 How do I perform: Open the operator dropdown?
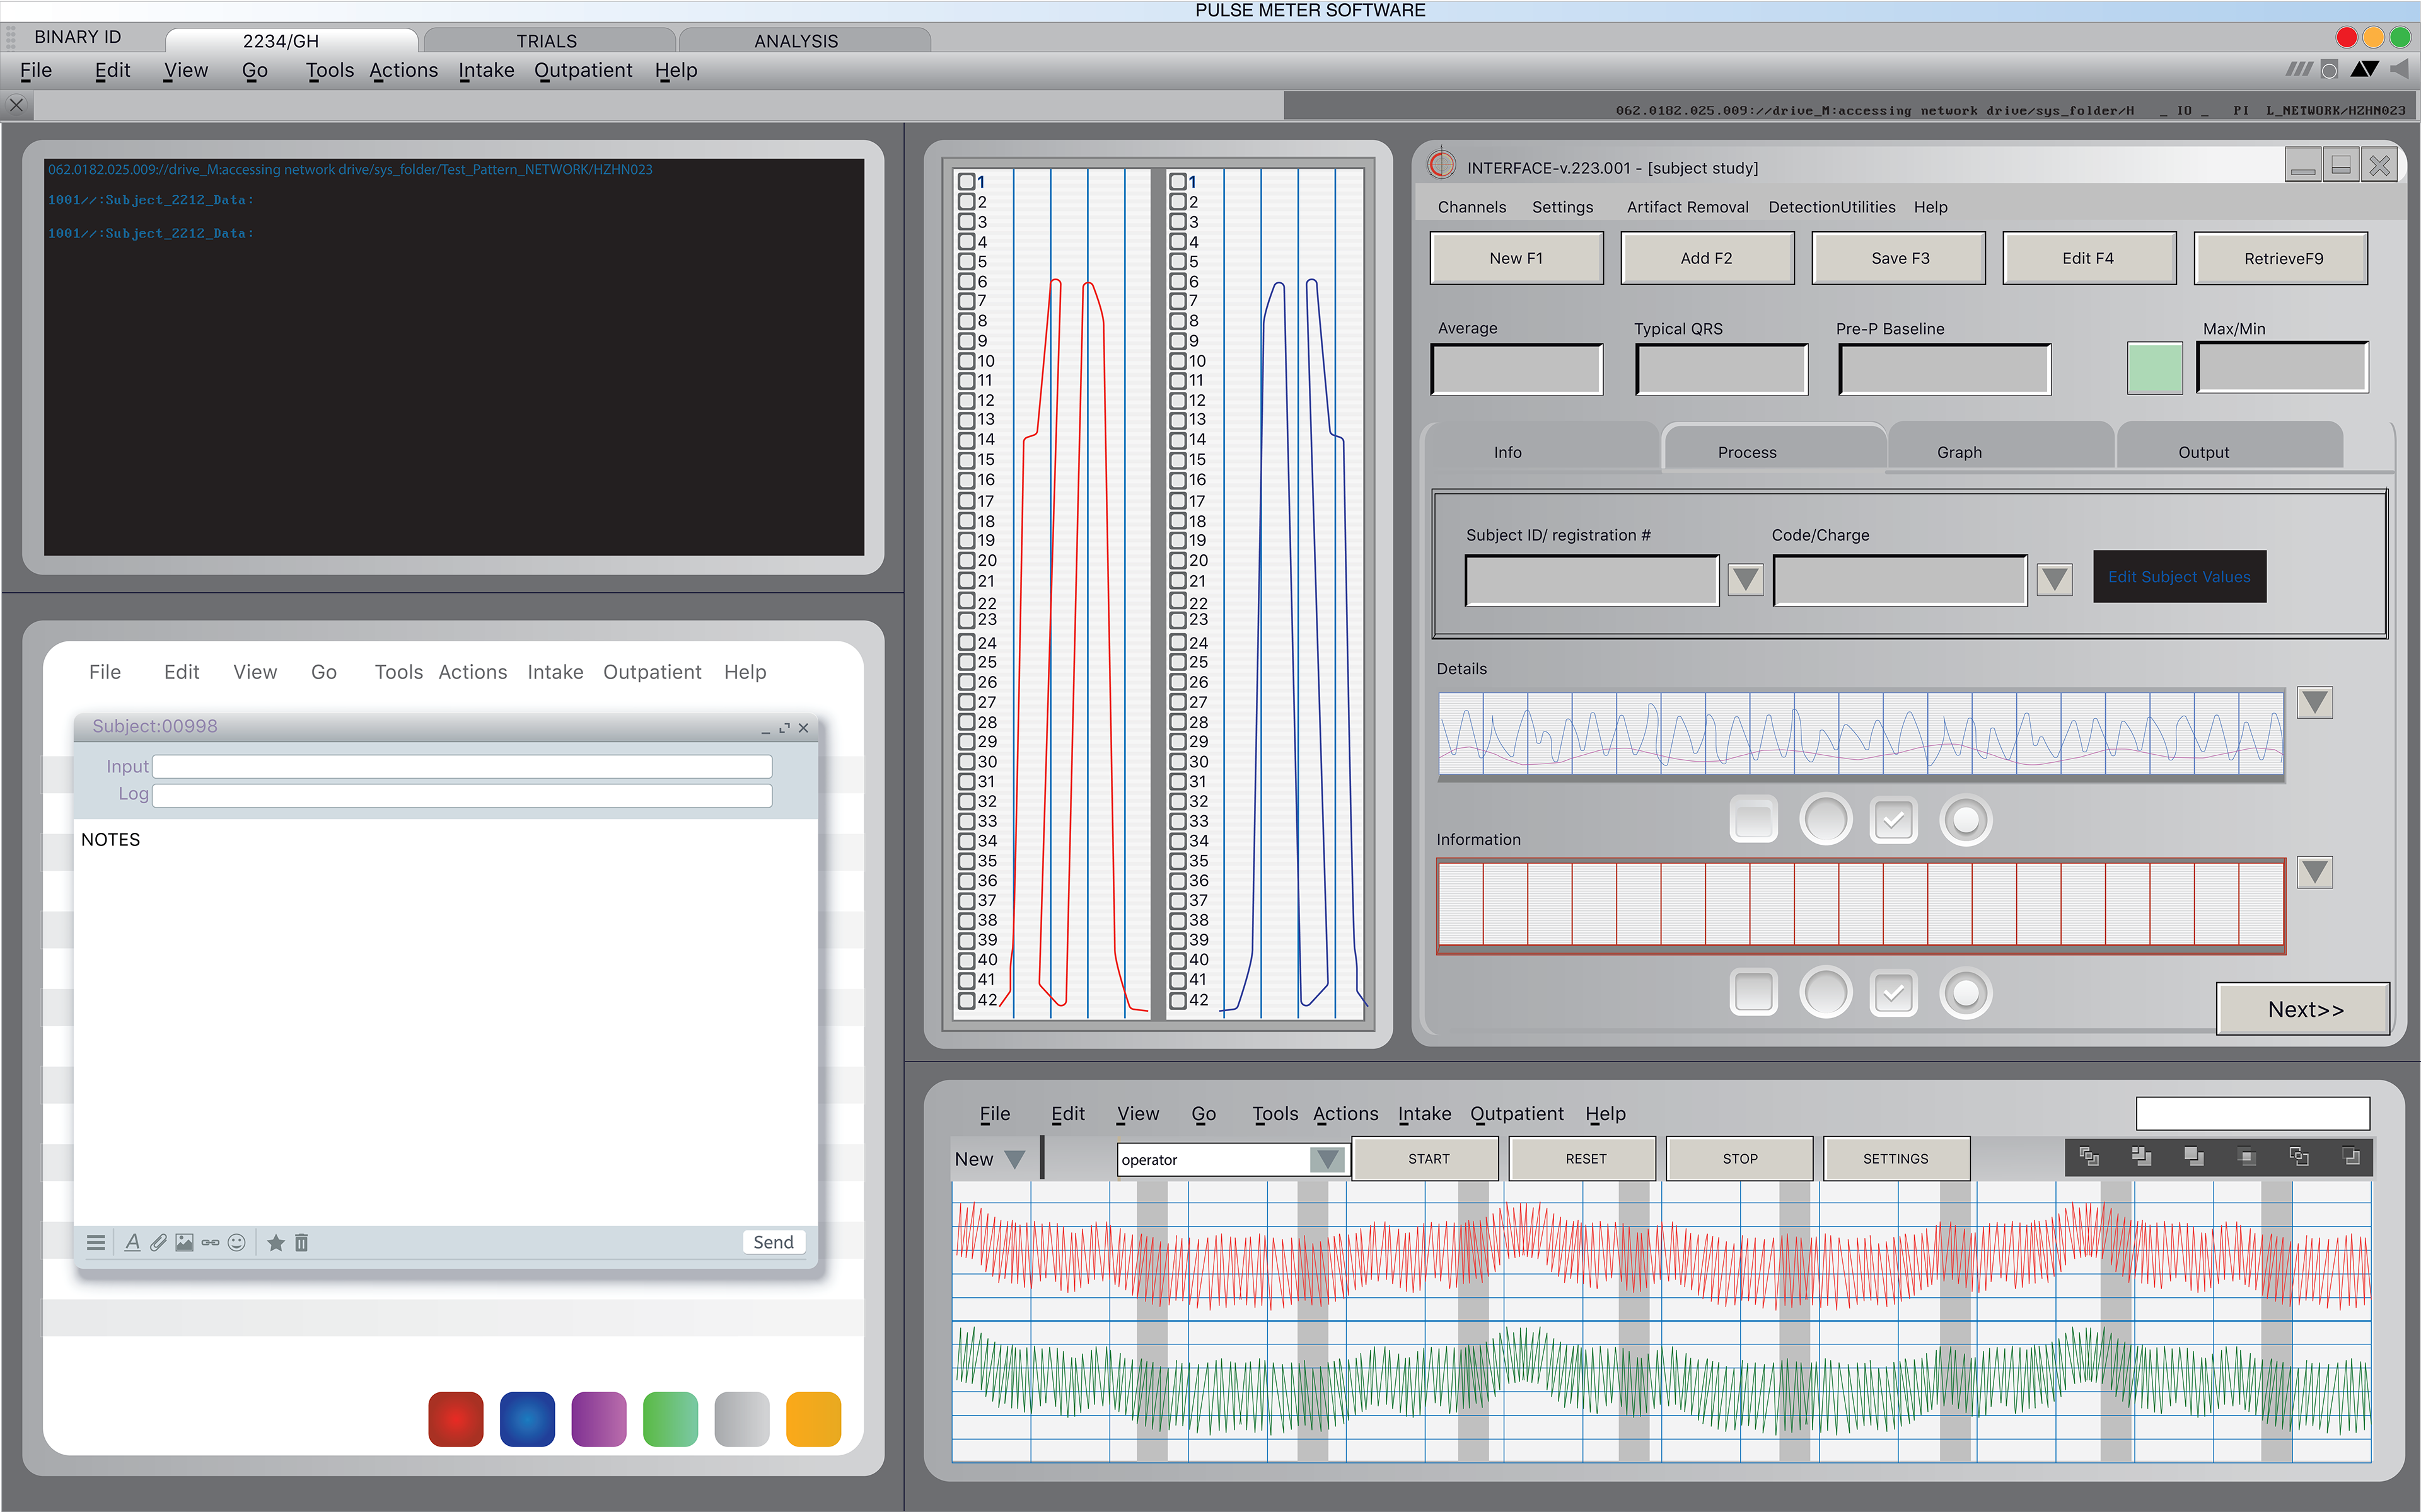click(1328, 1159)
